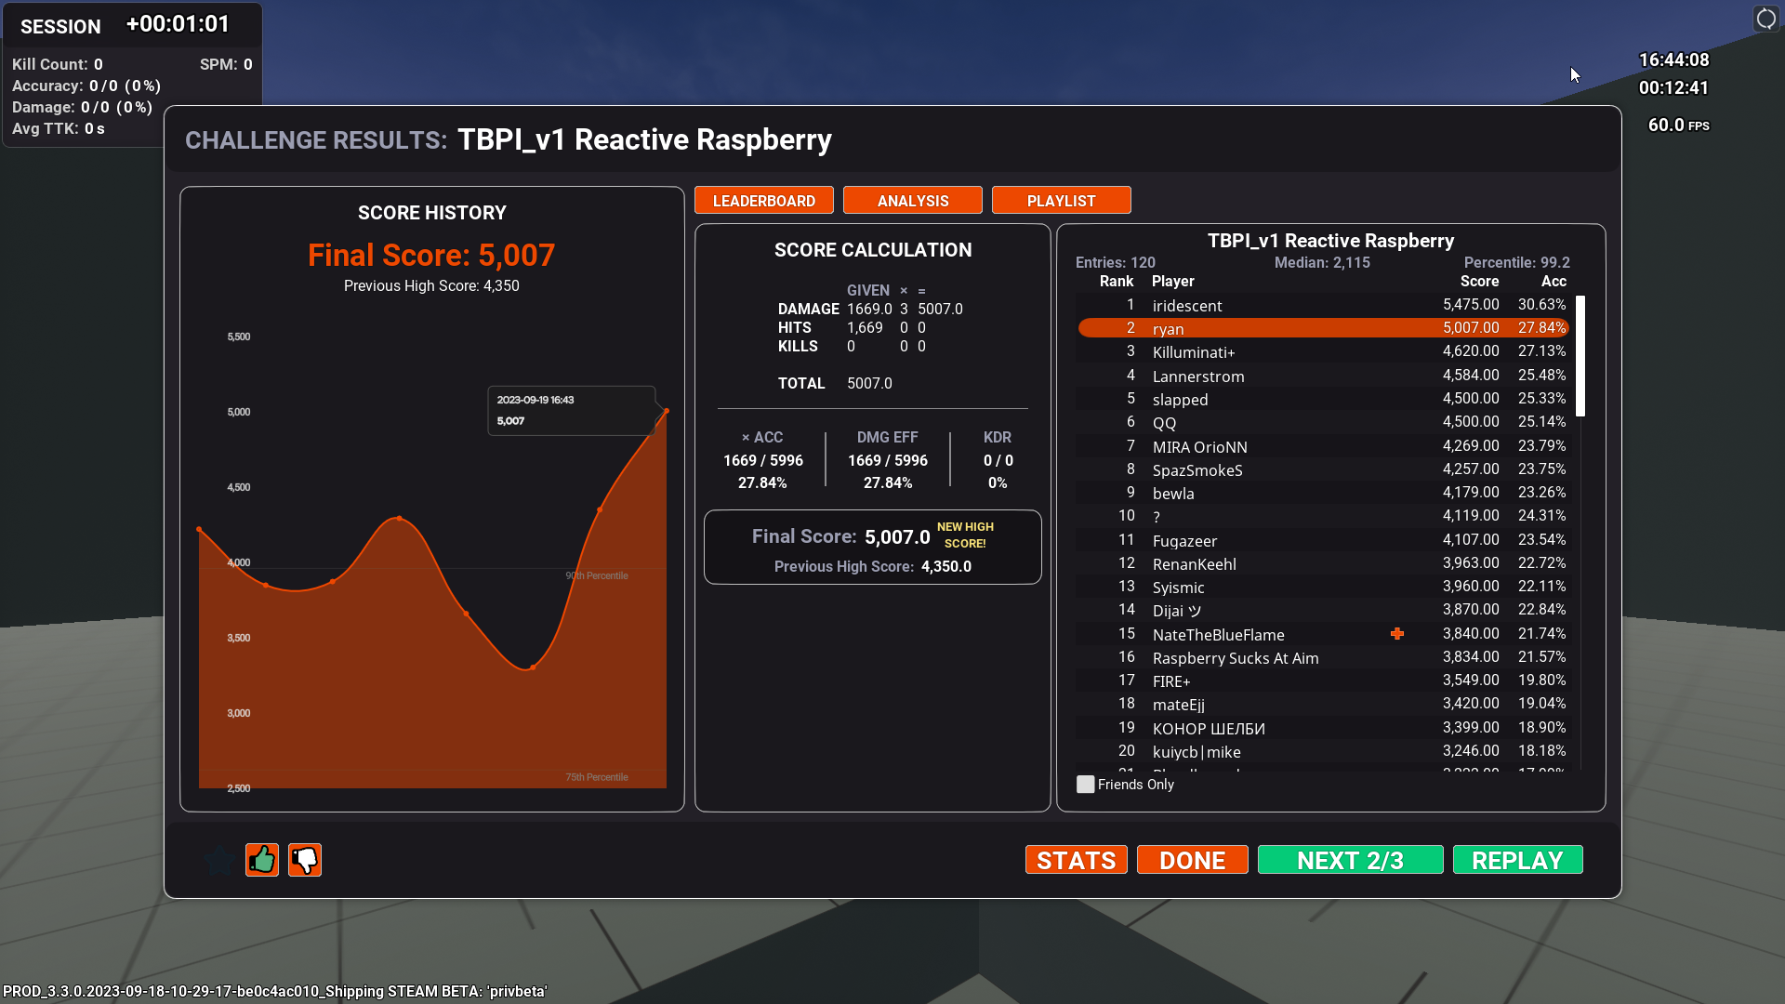
Task: Switch to the ANALYSIS tab
Action: tap(912, 201)
